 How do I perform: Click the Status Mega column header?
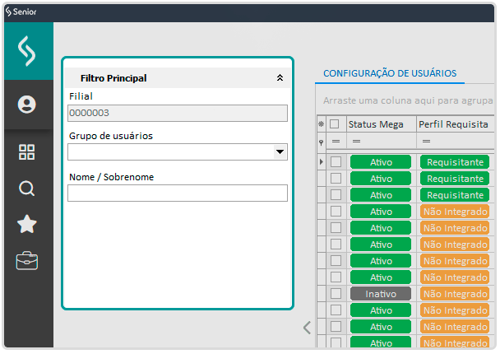tap(382, 124)
